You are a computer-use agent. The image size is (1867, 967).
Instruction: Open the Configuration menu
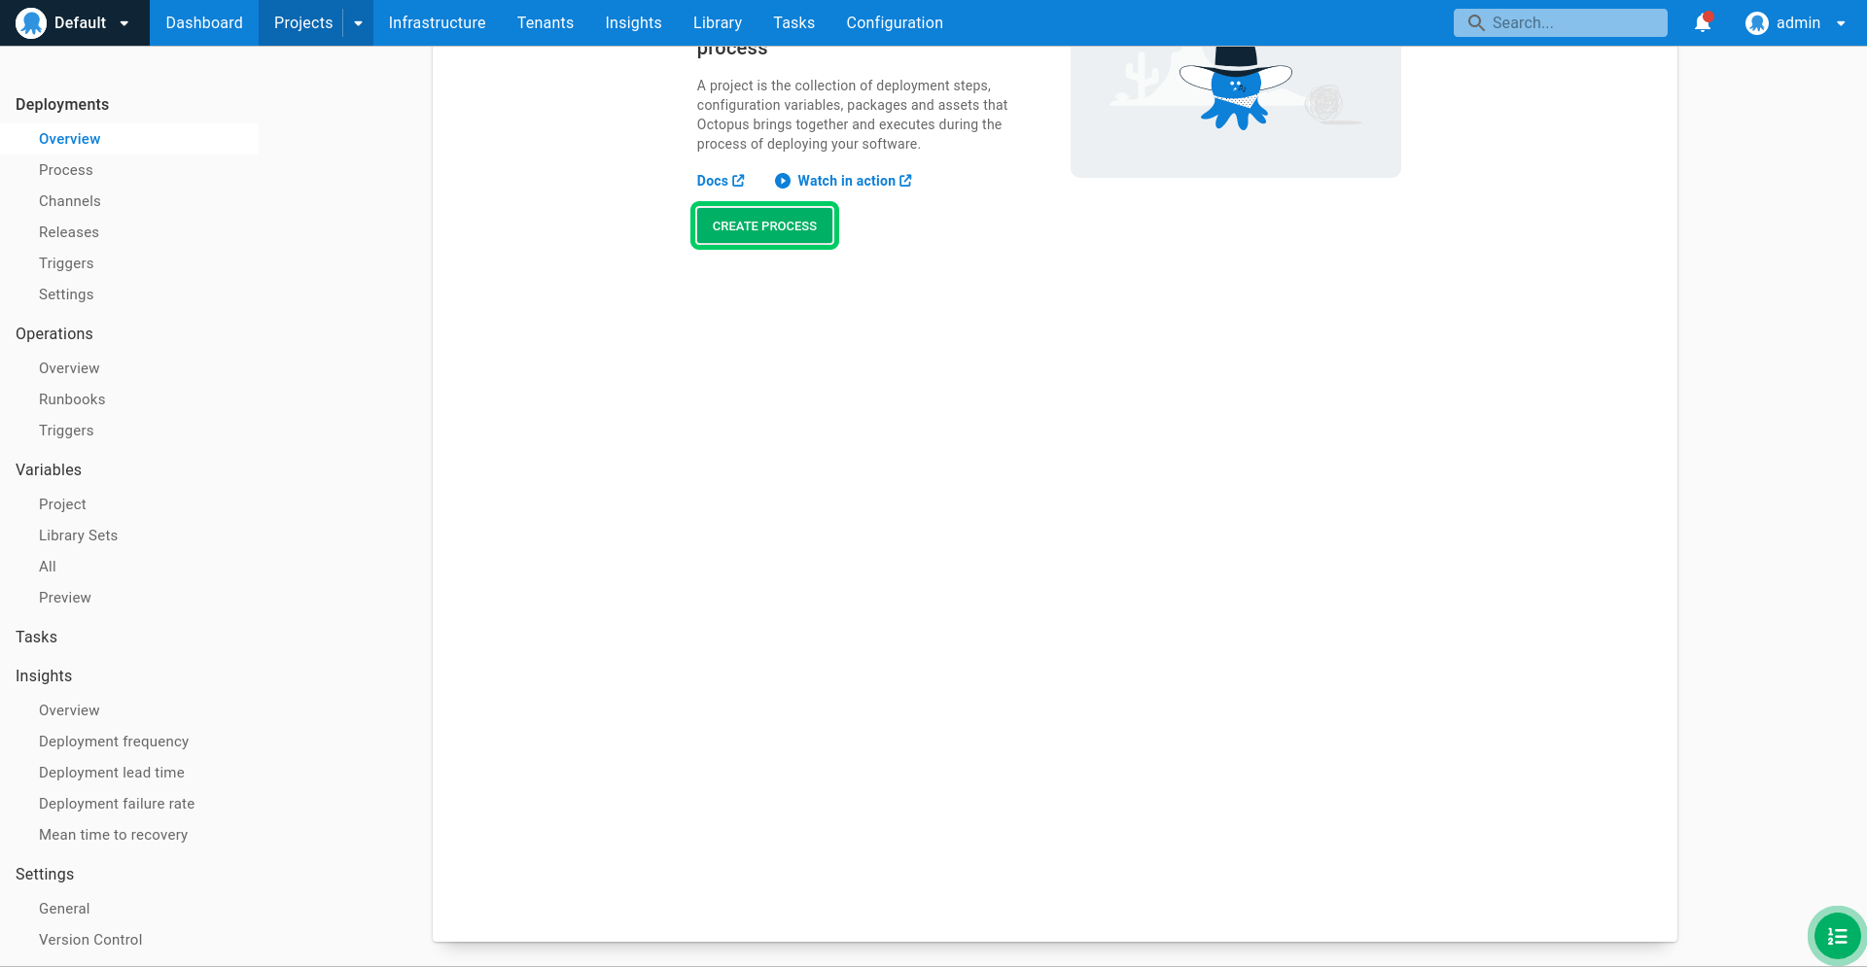tap(895, 22)
